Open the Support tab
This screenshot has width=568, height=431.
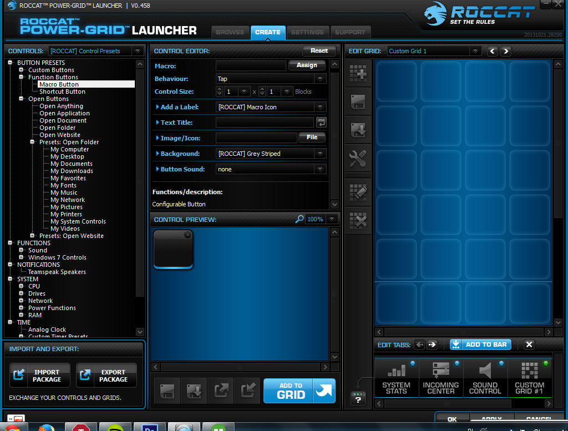pos(350,32)
